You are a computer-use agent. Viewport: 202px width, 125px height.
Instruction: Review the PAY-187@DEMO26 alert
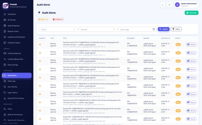pos(191,61)
